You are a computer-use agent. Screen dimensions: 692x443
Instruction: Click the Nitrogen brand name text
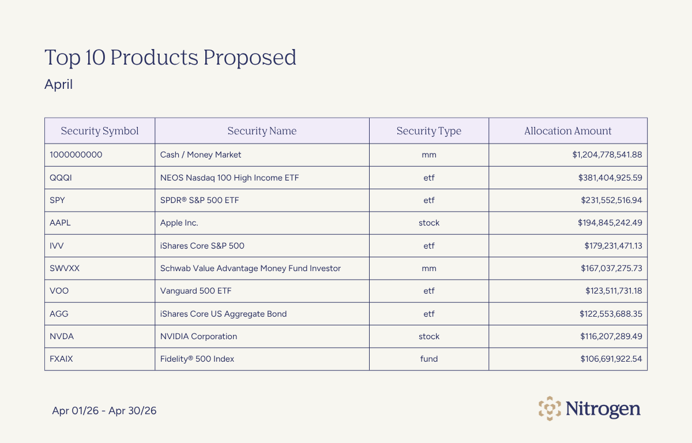tap(603, 409)
